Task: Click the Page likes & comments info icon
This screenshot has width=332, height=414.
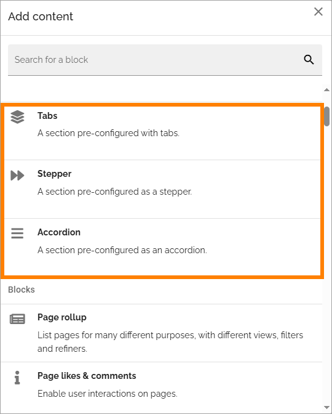Action: [x=17, y=378]
